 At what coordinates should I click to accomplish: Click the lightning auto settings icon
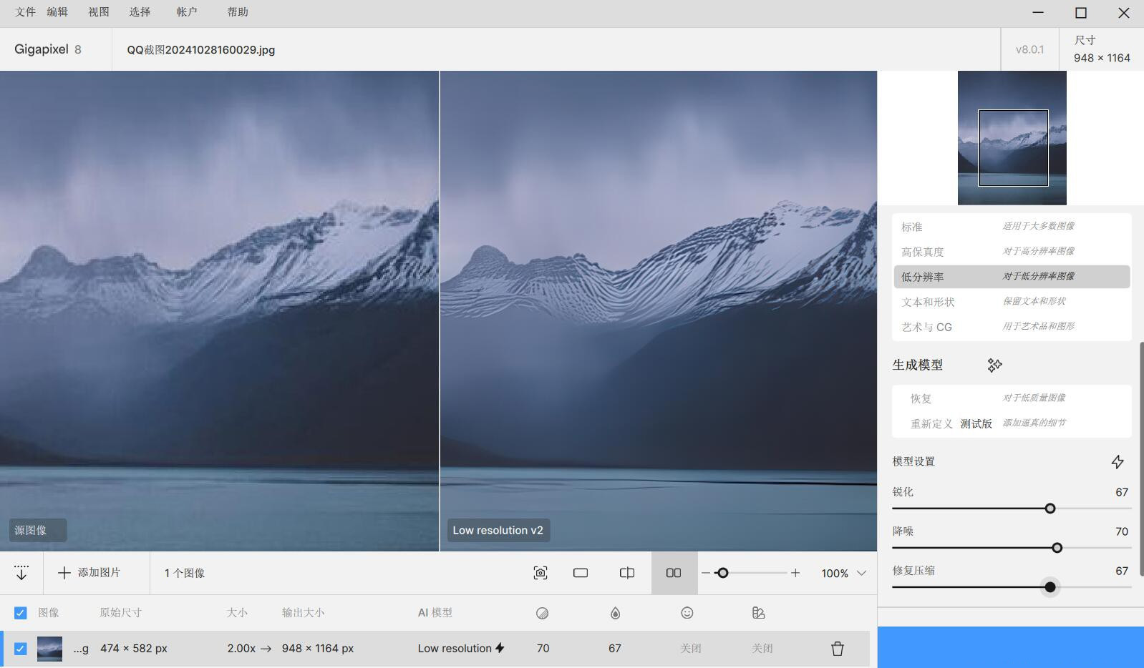[1117, 462]
